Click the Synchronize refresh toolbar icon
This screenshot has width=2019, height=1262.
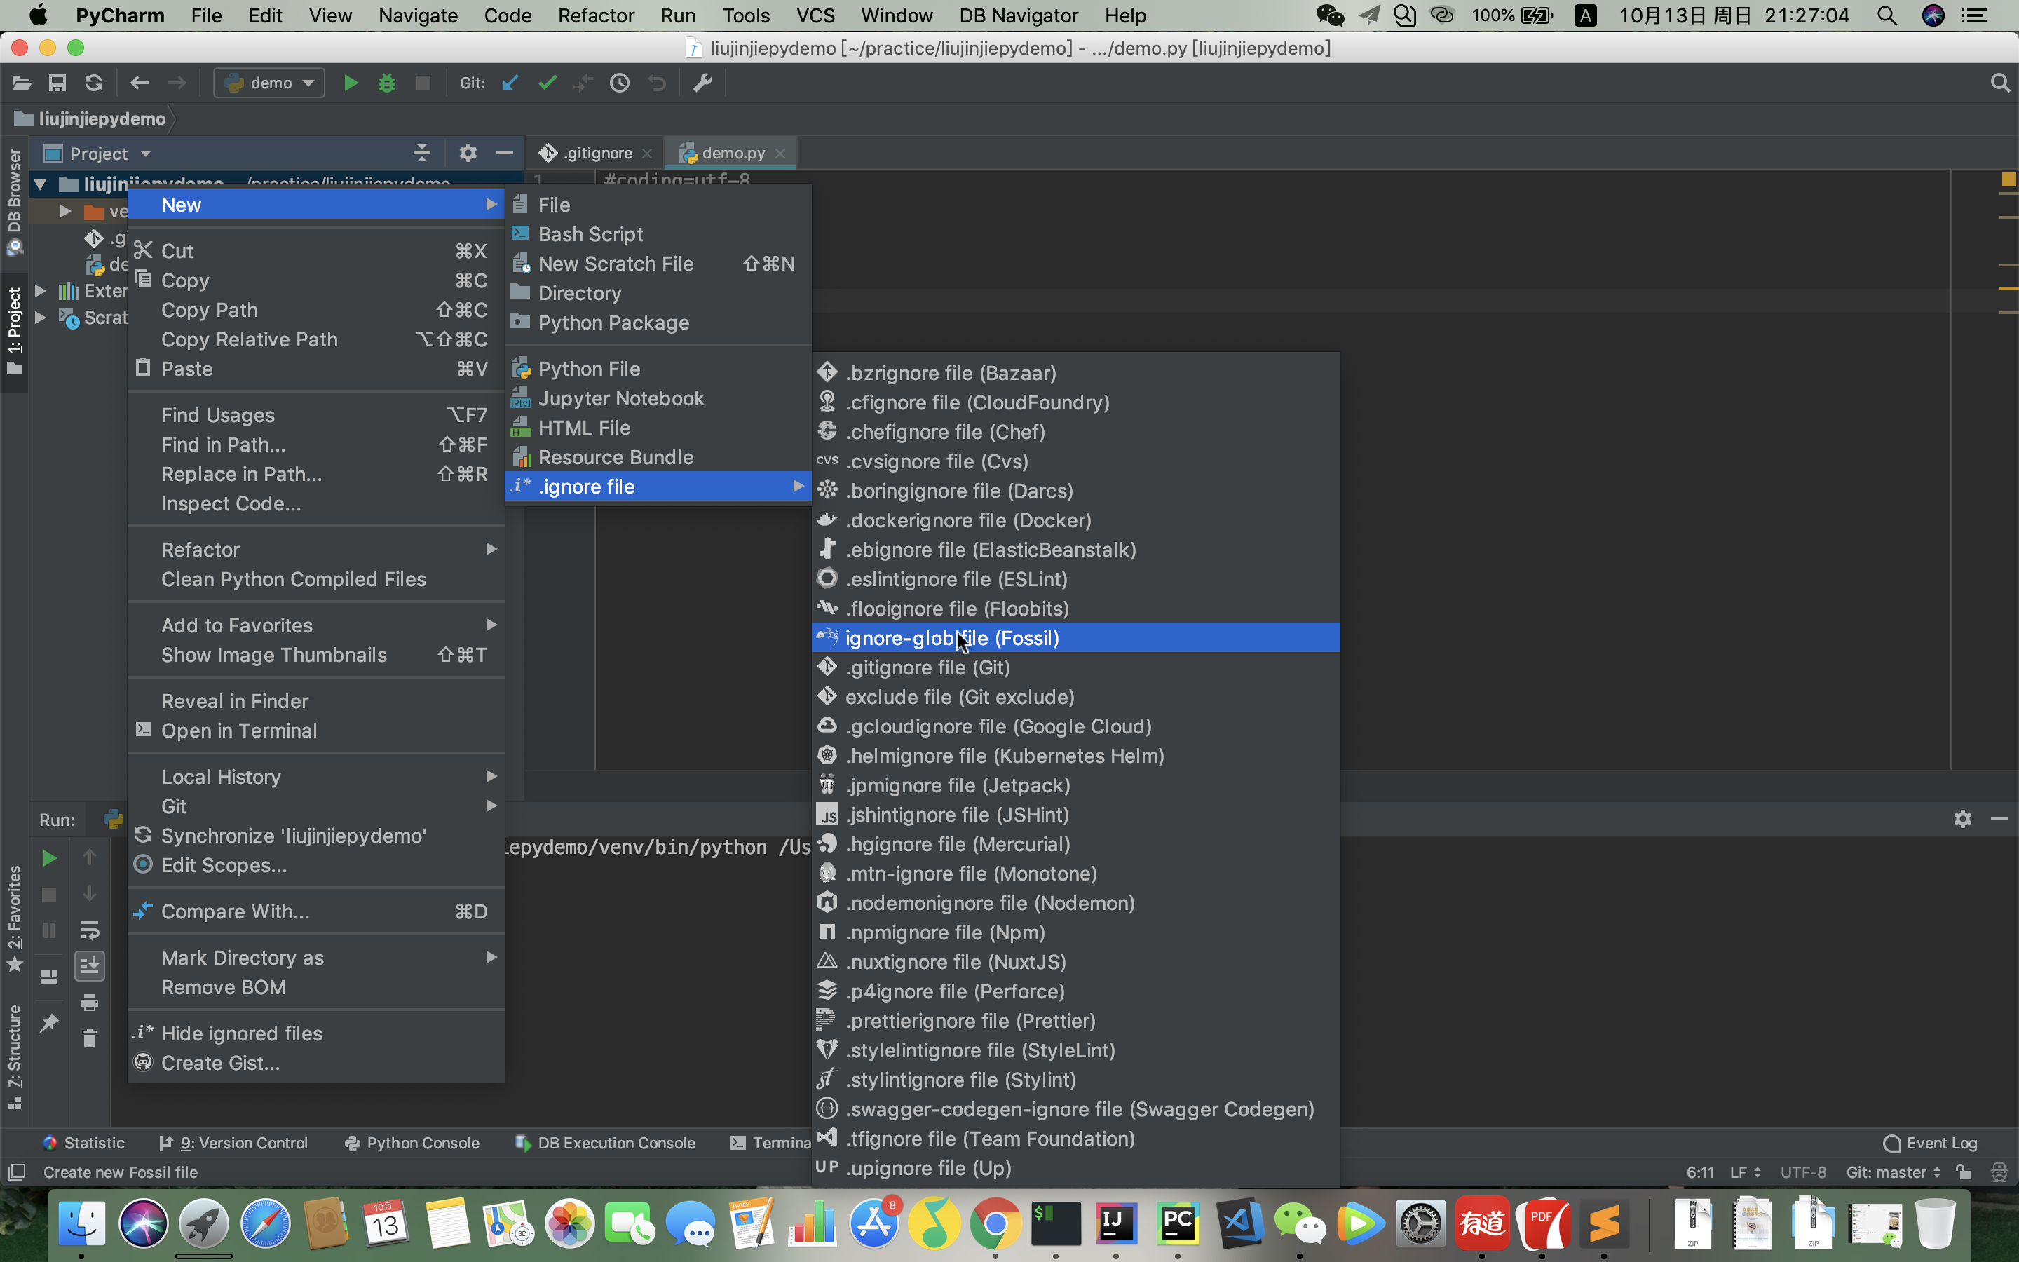coord(93,83)
